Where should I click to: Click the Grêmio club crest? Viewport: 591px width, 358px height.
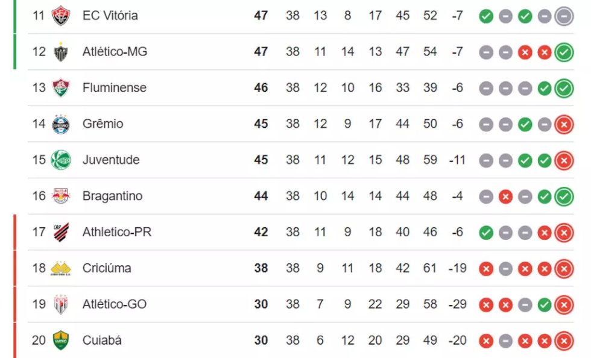tap(61, 124)
